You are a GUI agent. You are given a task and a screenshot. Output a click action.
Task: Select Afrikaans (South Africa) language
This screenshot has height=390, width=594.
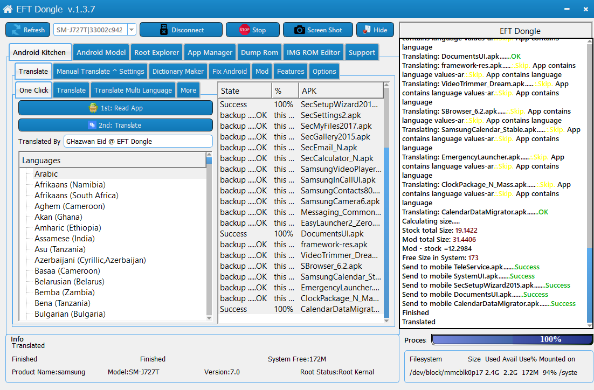pos(77,196)
